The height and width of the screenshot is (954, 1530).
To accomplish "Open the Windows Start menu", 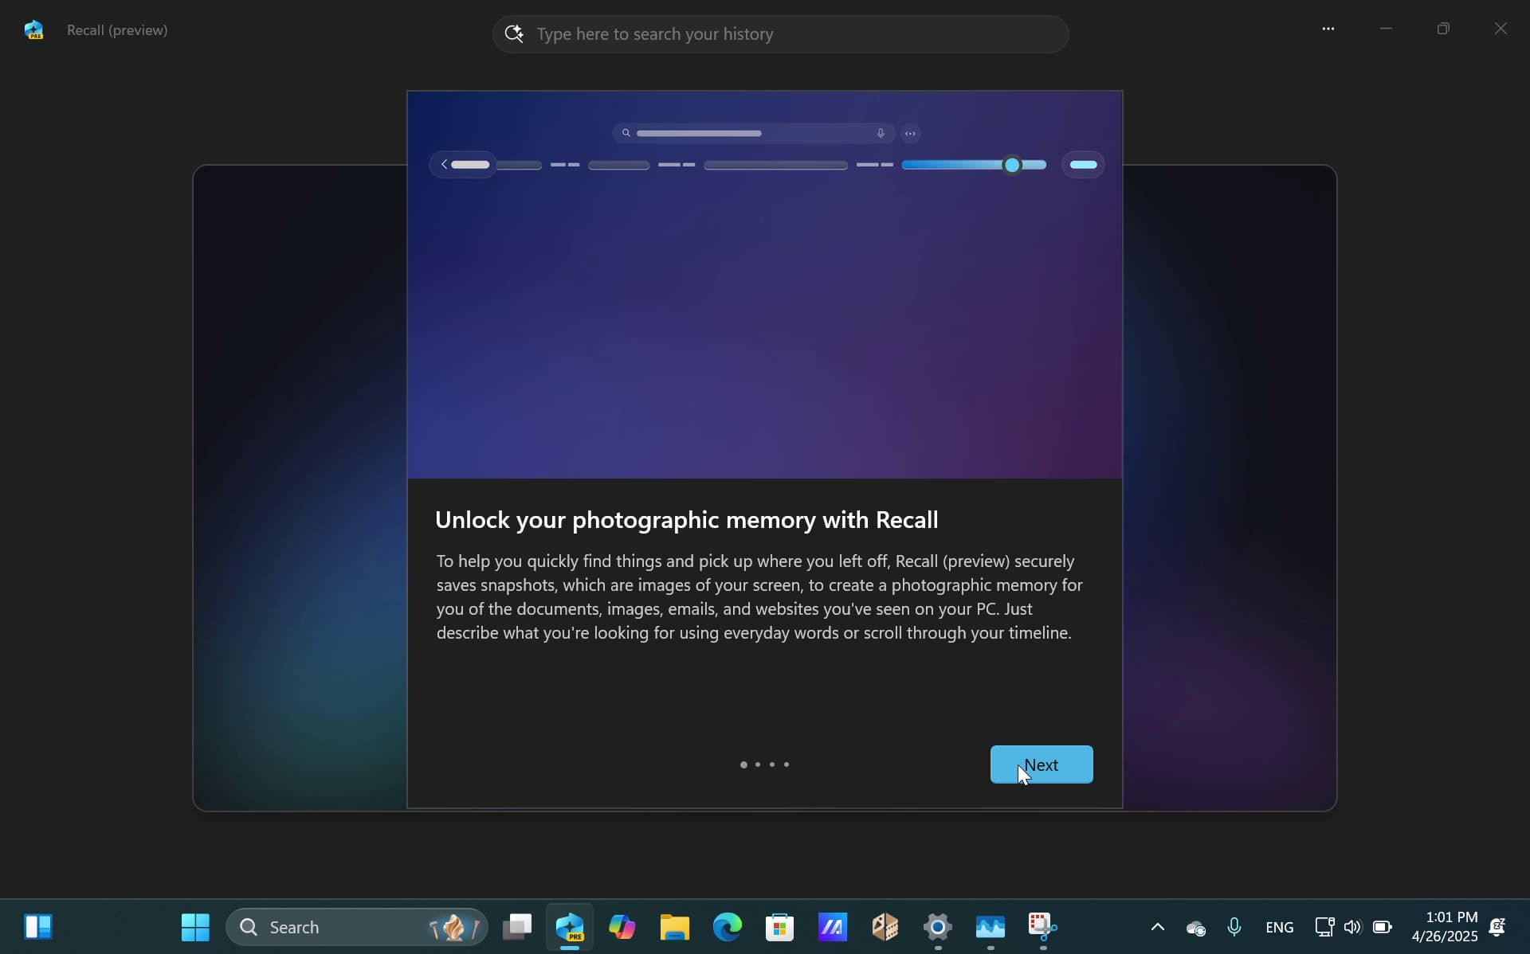I will coord(195,927).
